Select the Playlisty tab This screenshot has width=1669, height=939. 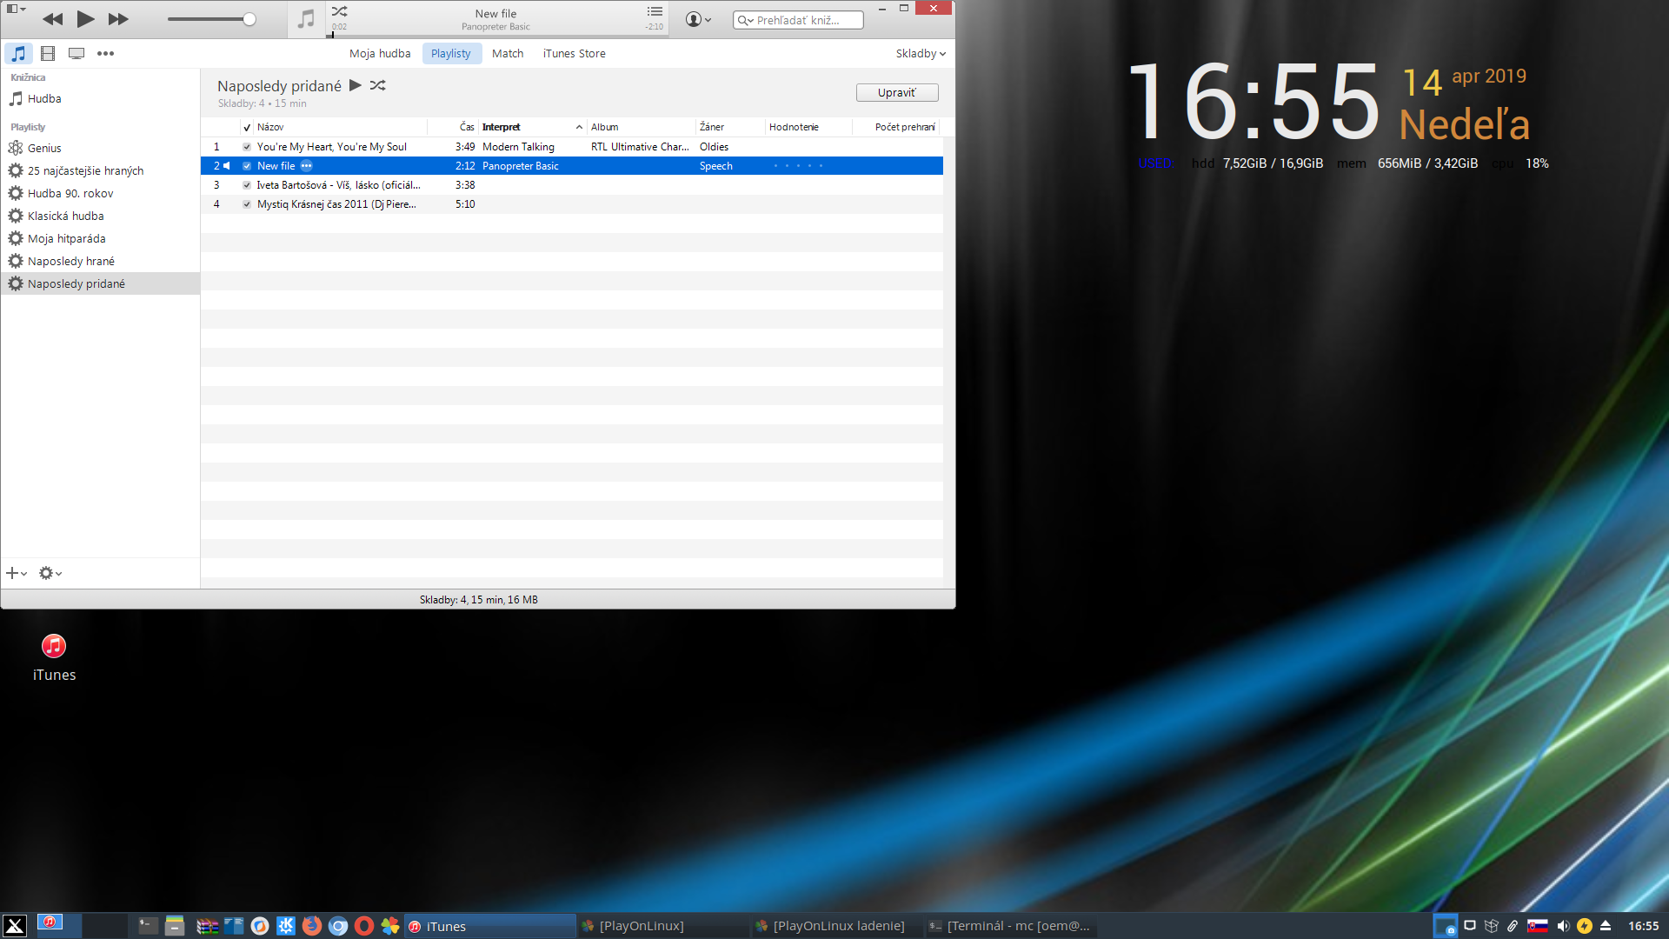451,53
